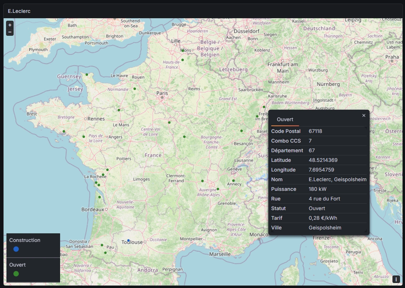Click Ville value Geispolsheim

point(325,228)
